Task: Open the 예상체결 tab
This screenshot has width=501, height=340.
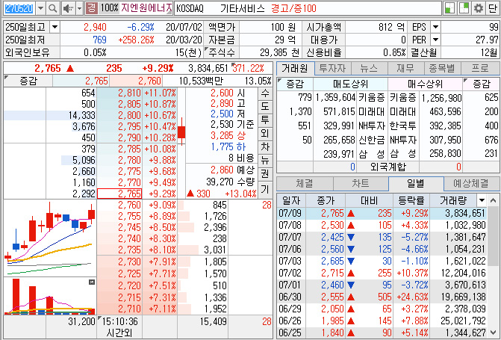Action: point(471,184)
